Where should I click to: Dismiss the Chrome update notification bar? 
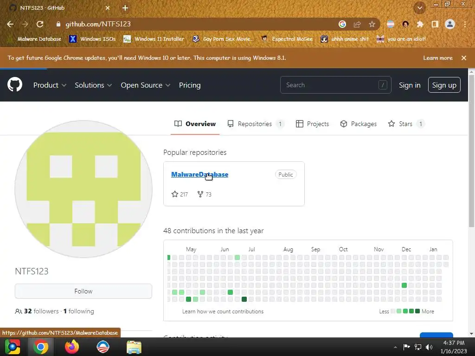click(x=464, y=58)
